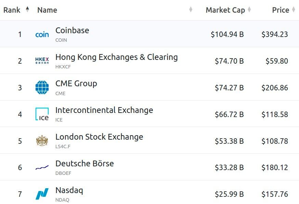The height and width of the screenshot is (204, 299).
Task: Click the HKEX logo icon
Action: [42, 61]
